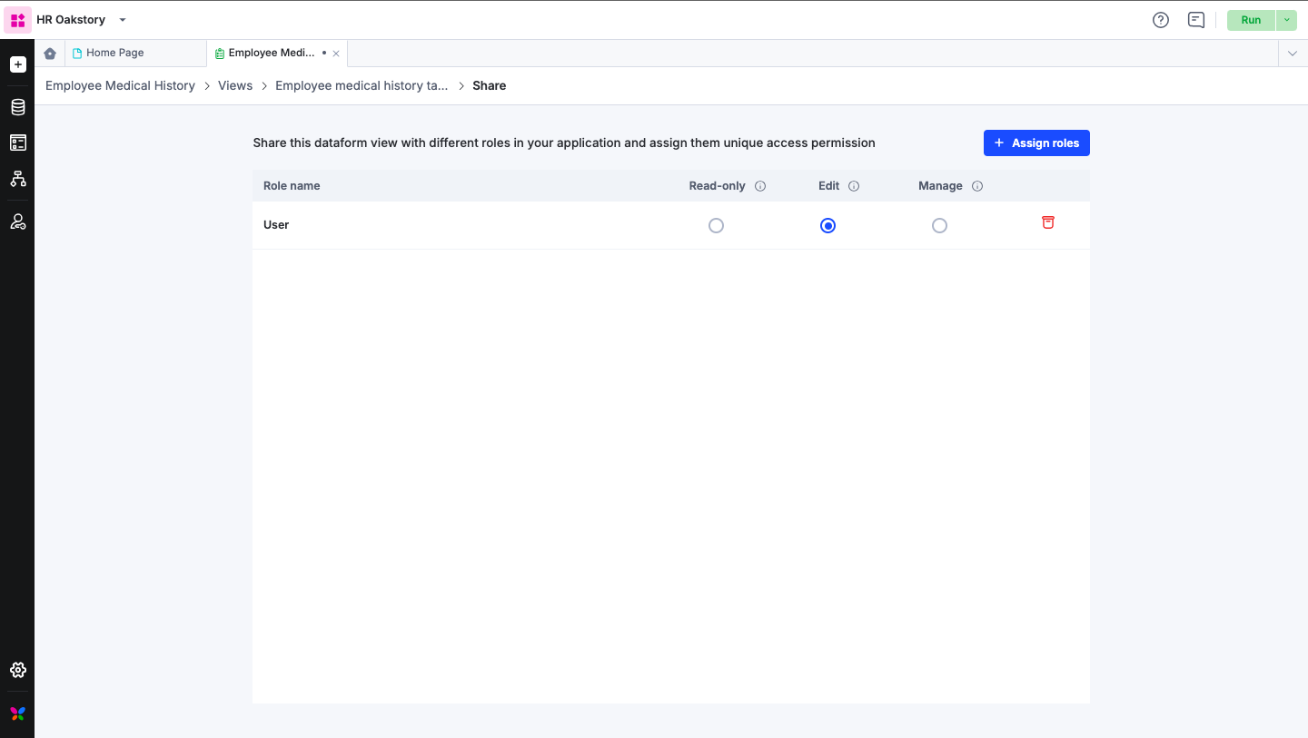Open Employee medical history ta... breadcrumb
1308x738 pixels.
click(x=362, y=85)
